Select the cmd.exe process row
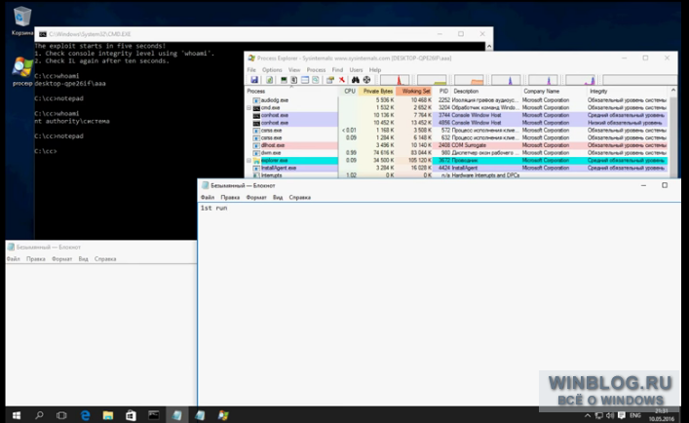Screen dimensions: 689x423 (456, 107)
